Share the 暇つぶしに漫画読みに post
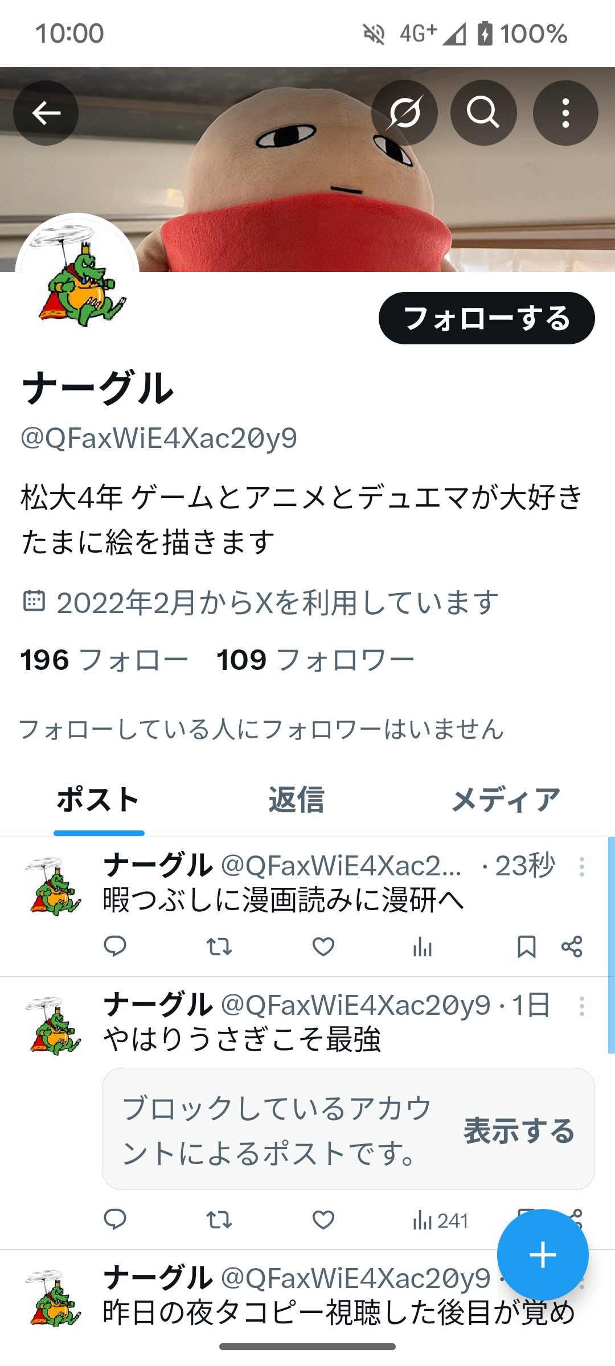615x1366 pixels. click(572, 947)
